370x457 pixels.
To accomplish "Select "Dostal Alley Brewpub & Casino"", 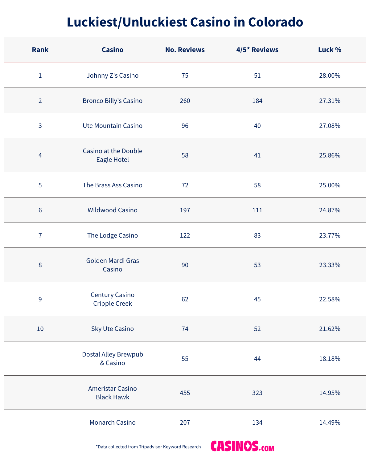I will tap(113, 359).
